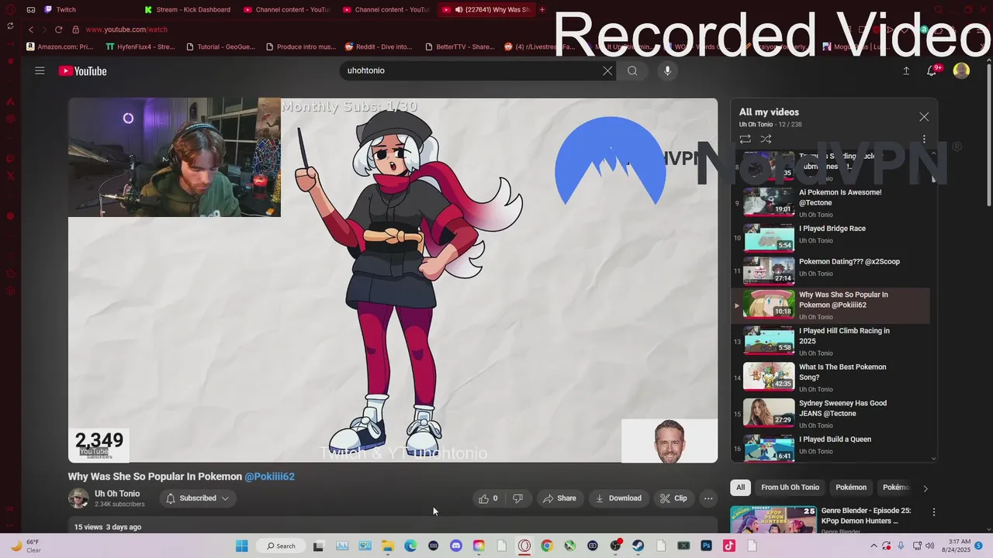Viewport: 993px width, 558px height.
Task: Click the video player to pause
Action: coord(393,280)
